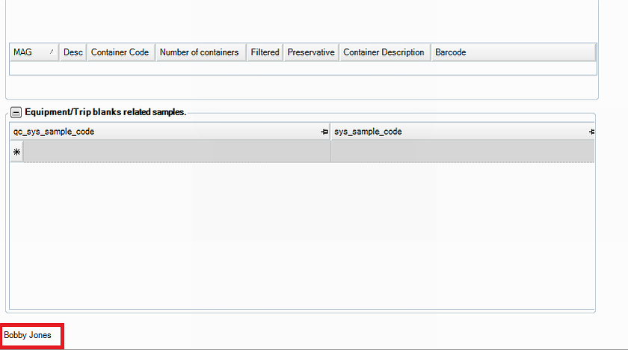628x350 pixels.
Task: Click the Container Description column header
Action: click(384, 52)
